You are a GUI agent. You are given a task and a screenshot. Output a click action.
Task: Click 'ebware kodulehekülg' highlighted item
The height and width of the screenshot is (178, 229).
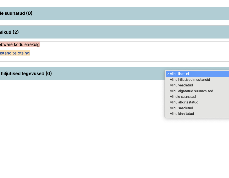click(x=20, y=44)
